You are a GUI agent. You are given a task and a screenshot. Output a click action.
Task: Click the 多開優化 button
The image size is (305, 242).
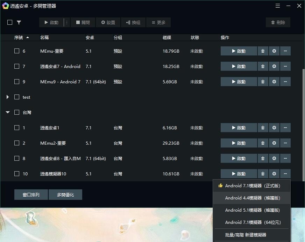[65, 195]
